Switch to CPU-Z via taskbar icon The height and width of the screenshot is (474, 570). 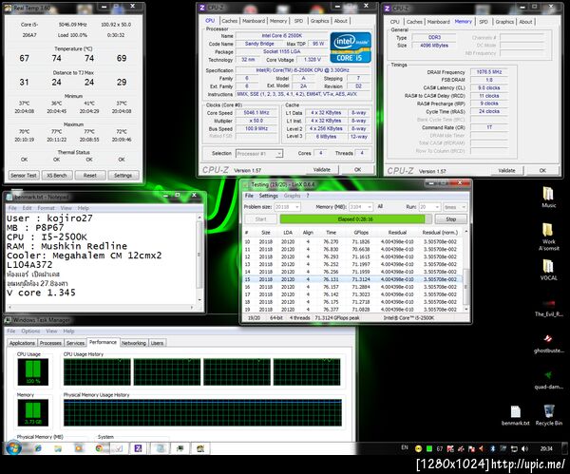coord(138,448)
